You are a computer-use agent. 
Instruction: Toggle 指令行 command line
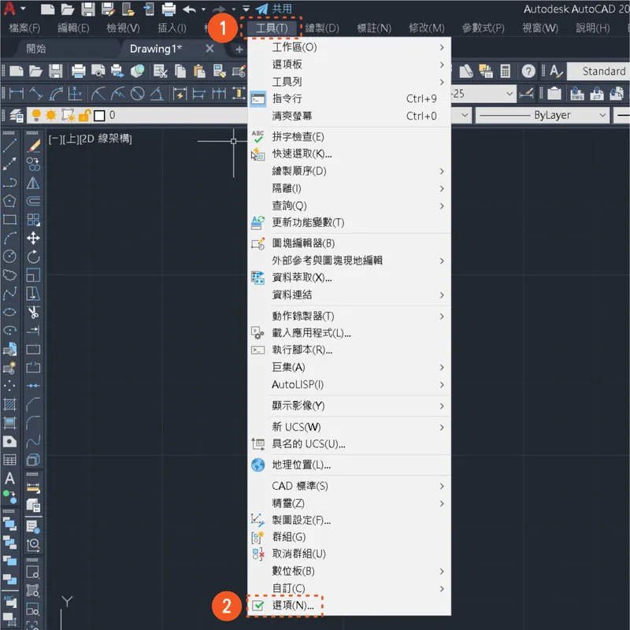349,99
